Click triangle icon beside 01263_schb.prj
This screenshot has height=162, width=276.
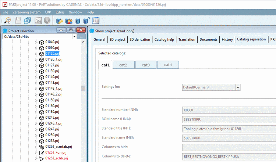click(x=42, y=159)
